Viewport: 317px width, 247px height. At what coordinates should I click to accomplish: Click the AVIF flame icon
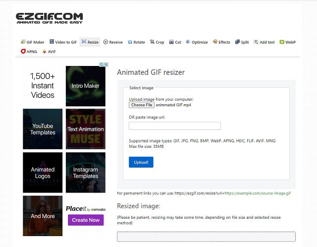coord(44,51)
